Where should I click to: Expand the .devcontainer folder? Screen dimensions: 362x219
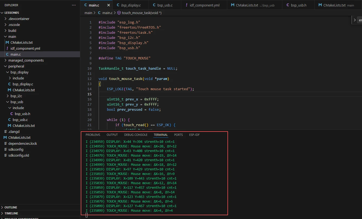tap(19, 19)
